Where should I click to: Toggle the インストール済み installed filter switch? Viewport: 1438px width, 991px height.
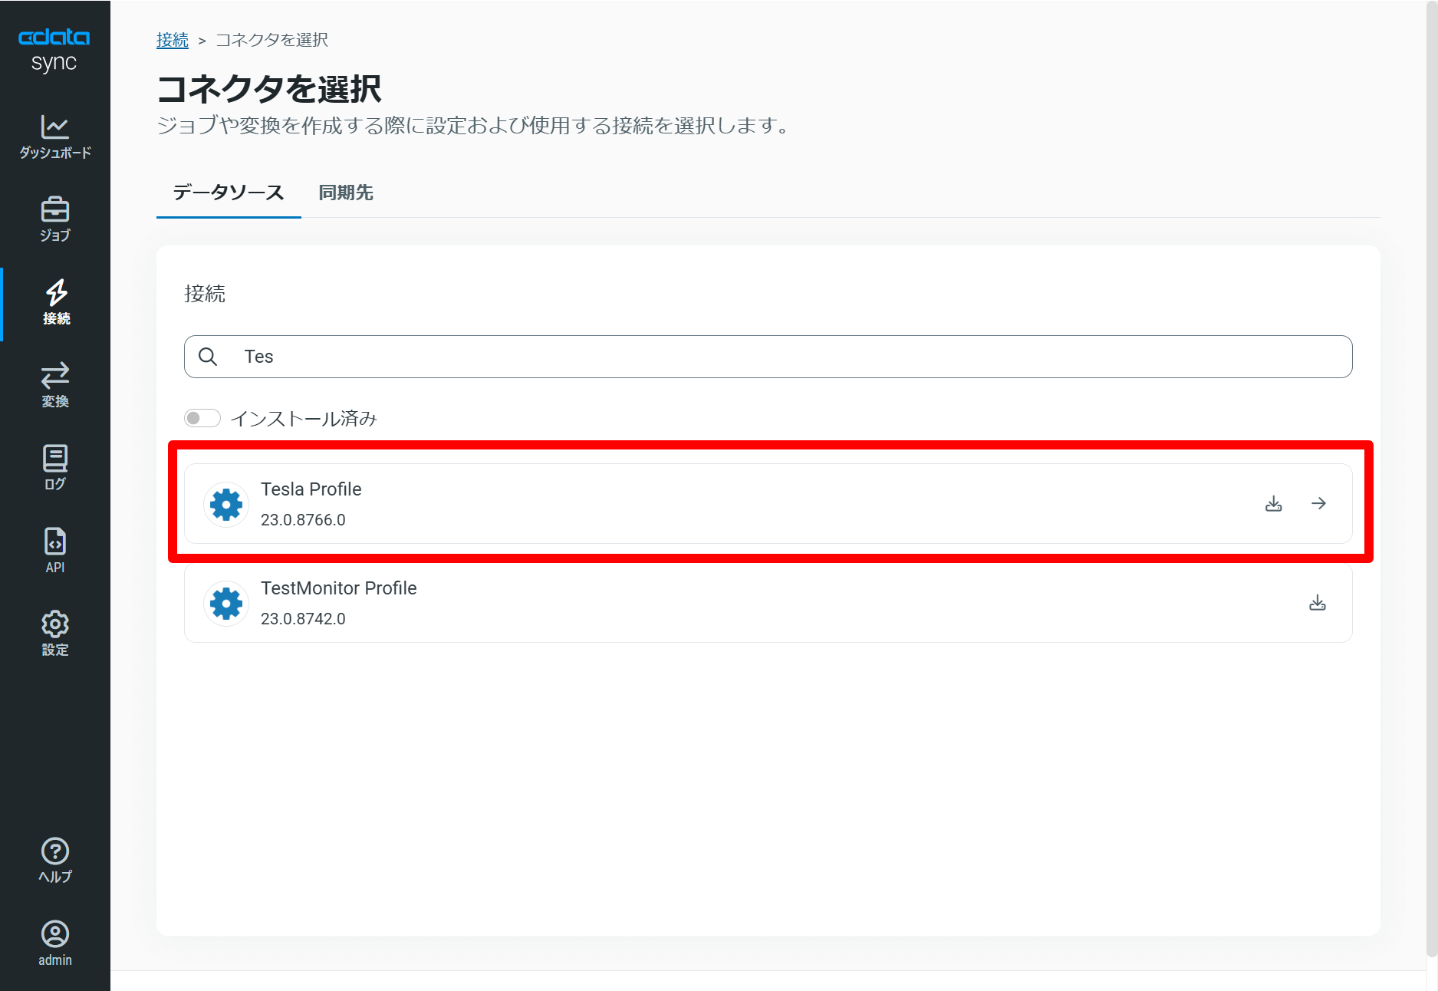point(202,418)
